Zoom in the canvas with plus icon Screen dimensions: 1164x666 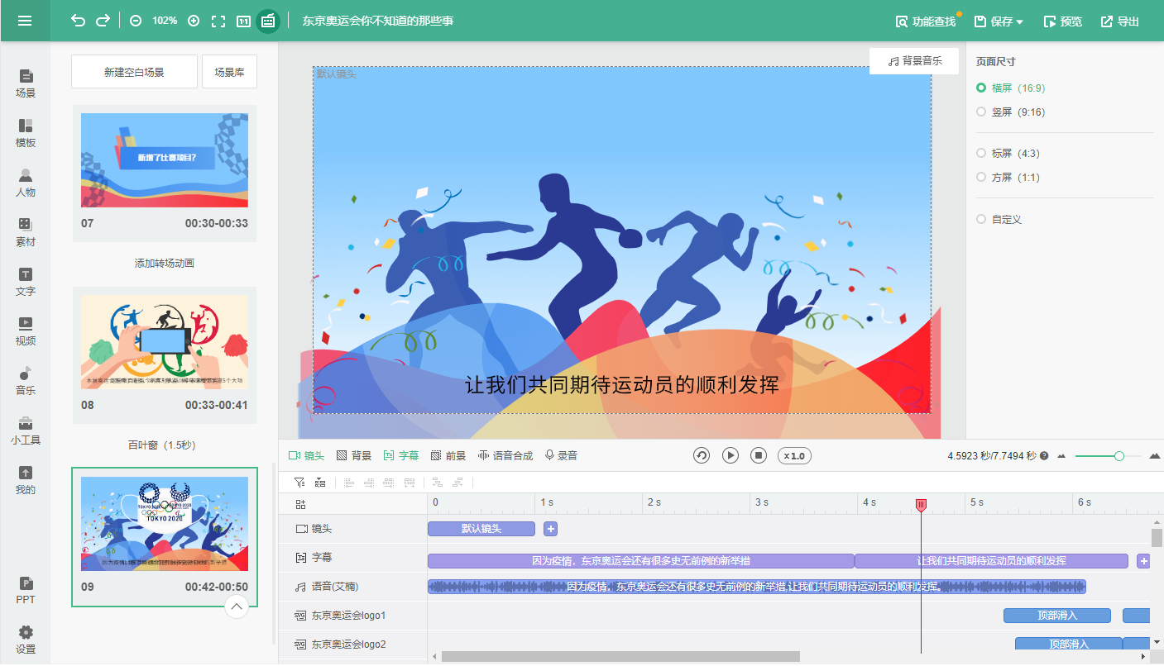(x=194, y=21)
